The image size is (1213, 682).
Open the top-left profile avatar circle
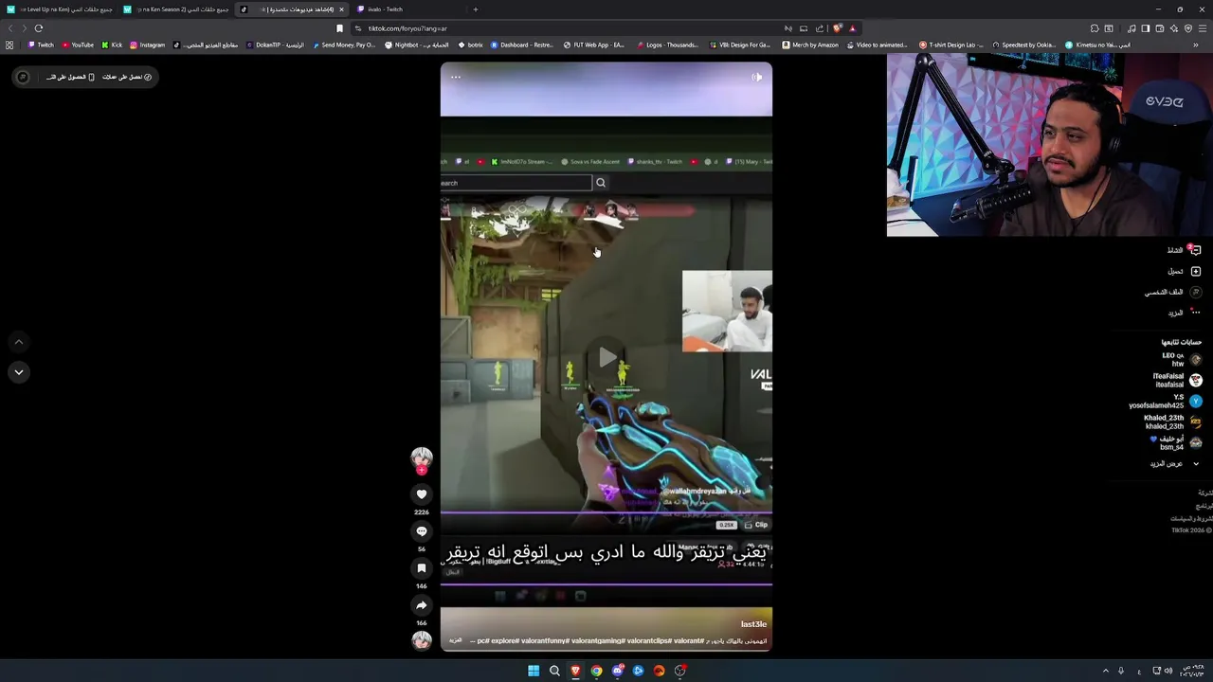point(23,77)
